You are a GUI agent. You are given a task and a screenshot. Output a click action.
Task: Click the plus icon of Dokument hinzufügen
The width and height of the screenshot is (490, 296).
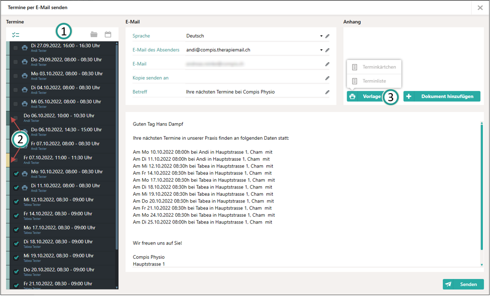(408, 97)
